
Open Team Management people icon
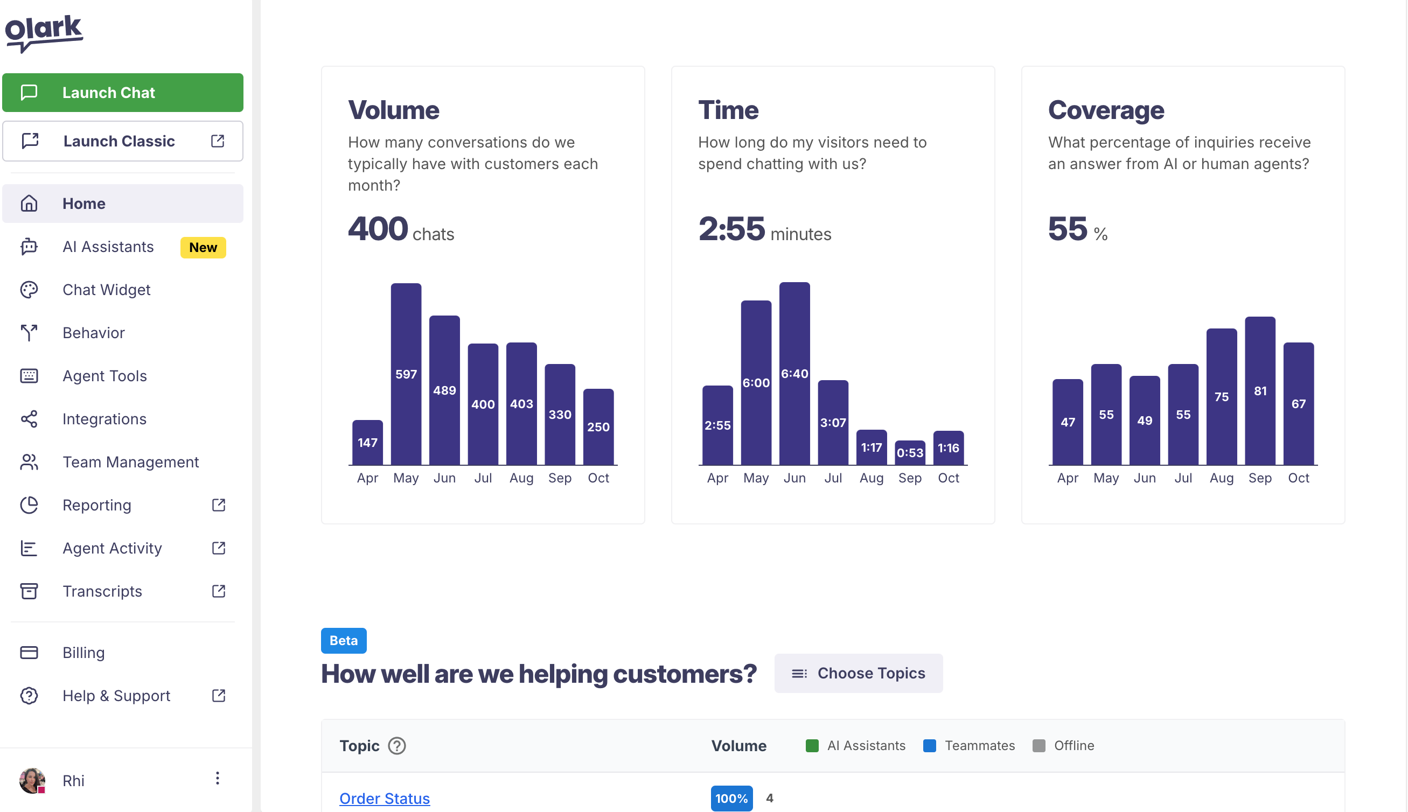(29, 462)
